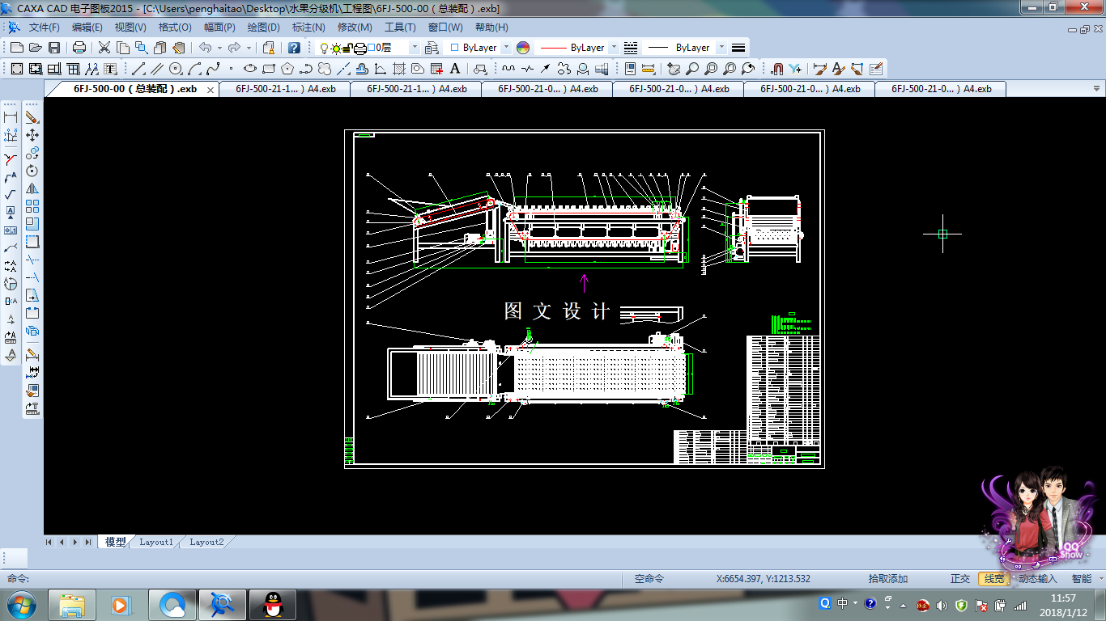Select the Text tool (A icon)
This screenshot has height=621, width=1106.
coord(455,69)
